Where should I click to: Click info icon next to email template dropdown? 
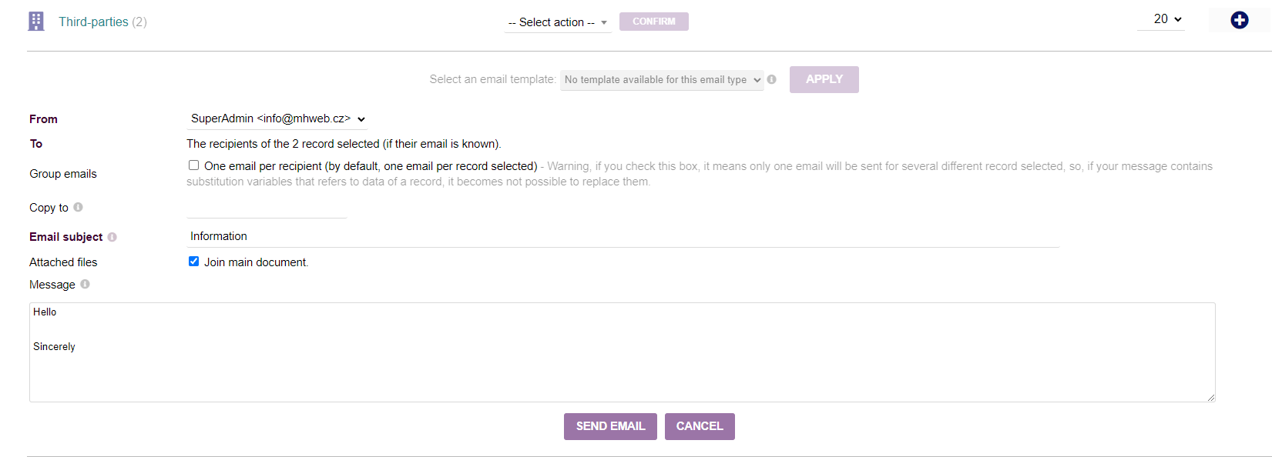tap(771, 79)
